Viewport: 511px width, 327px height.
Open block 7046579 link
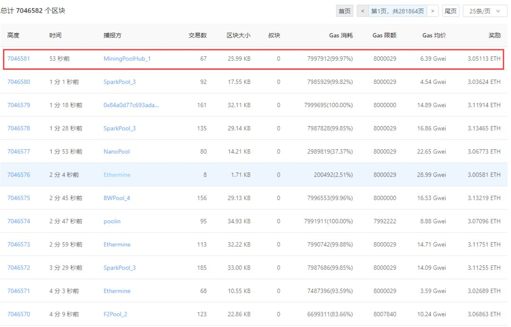click(18, 105)
